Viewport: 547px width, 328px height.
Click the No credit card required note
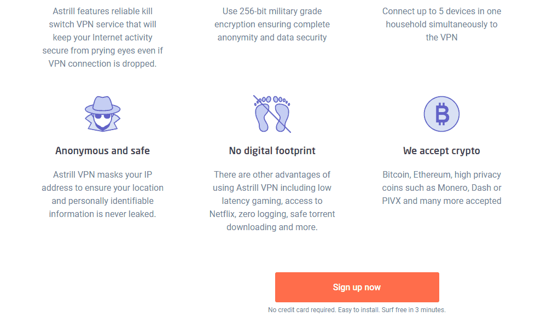(357, 310)
